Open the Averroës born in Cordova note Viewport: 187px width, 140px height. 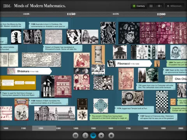coord(48,25)
